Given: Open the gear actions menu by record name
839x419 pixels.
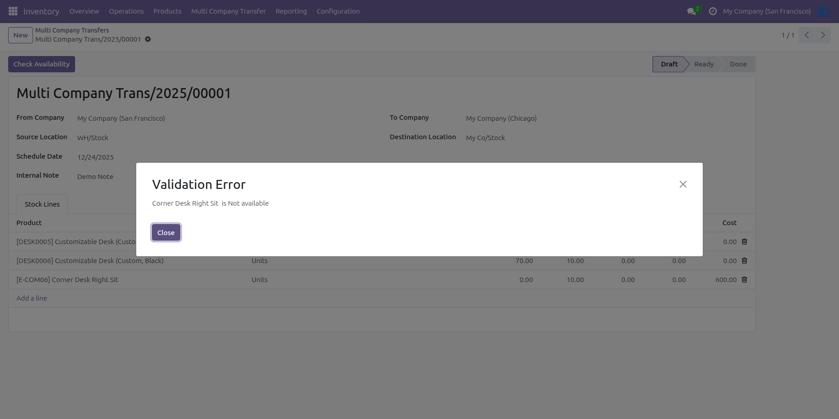Looking at the screenshot, I should (x=148, y=39).
